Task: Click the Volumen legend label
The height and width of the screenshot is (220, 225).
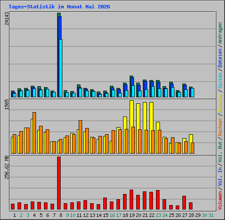Action: point(220,201)
